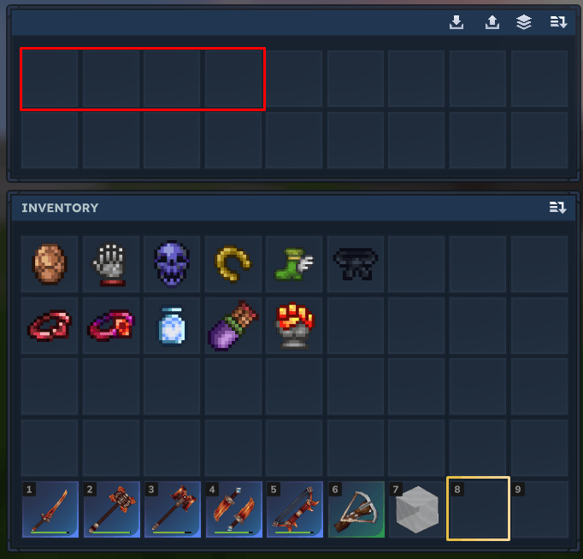Pick the fiery brazier item
583x559 pixels.
tap(294, 326)
